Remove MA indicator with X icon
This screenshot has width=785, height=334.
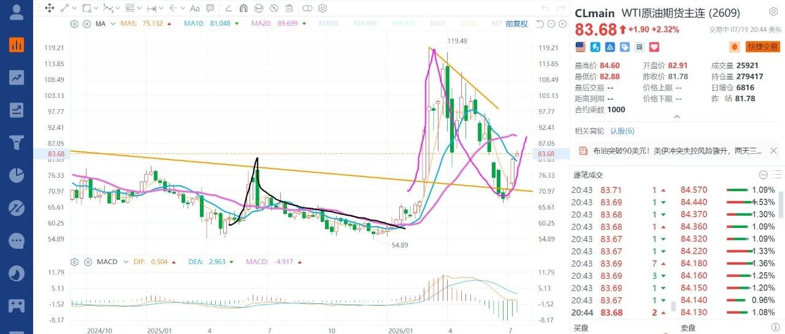point(86,24)
